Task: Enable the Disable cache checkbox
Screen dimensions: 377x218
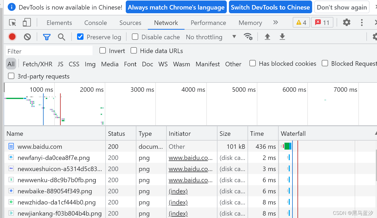Action: coord(135,37)
